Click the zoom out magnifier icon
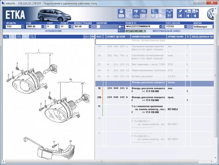The height and width of the screenshot is (165, 219). point(12,37)
